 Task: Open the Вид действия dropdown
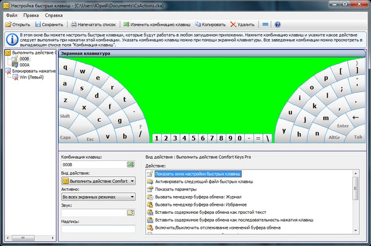(x=98, y=181)
